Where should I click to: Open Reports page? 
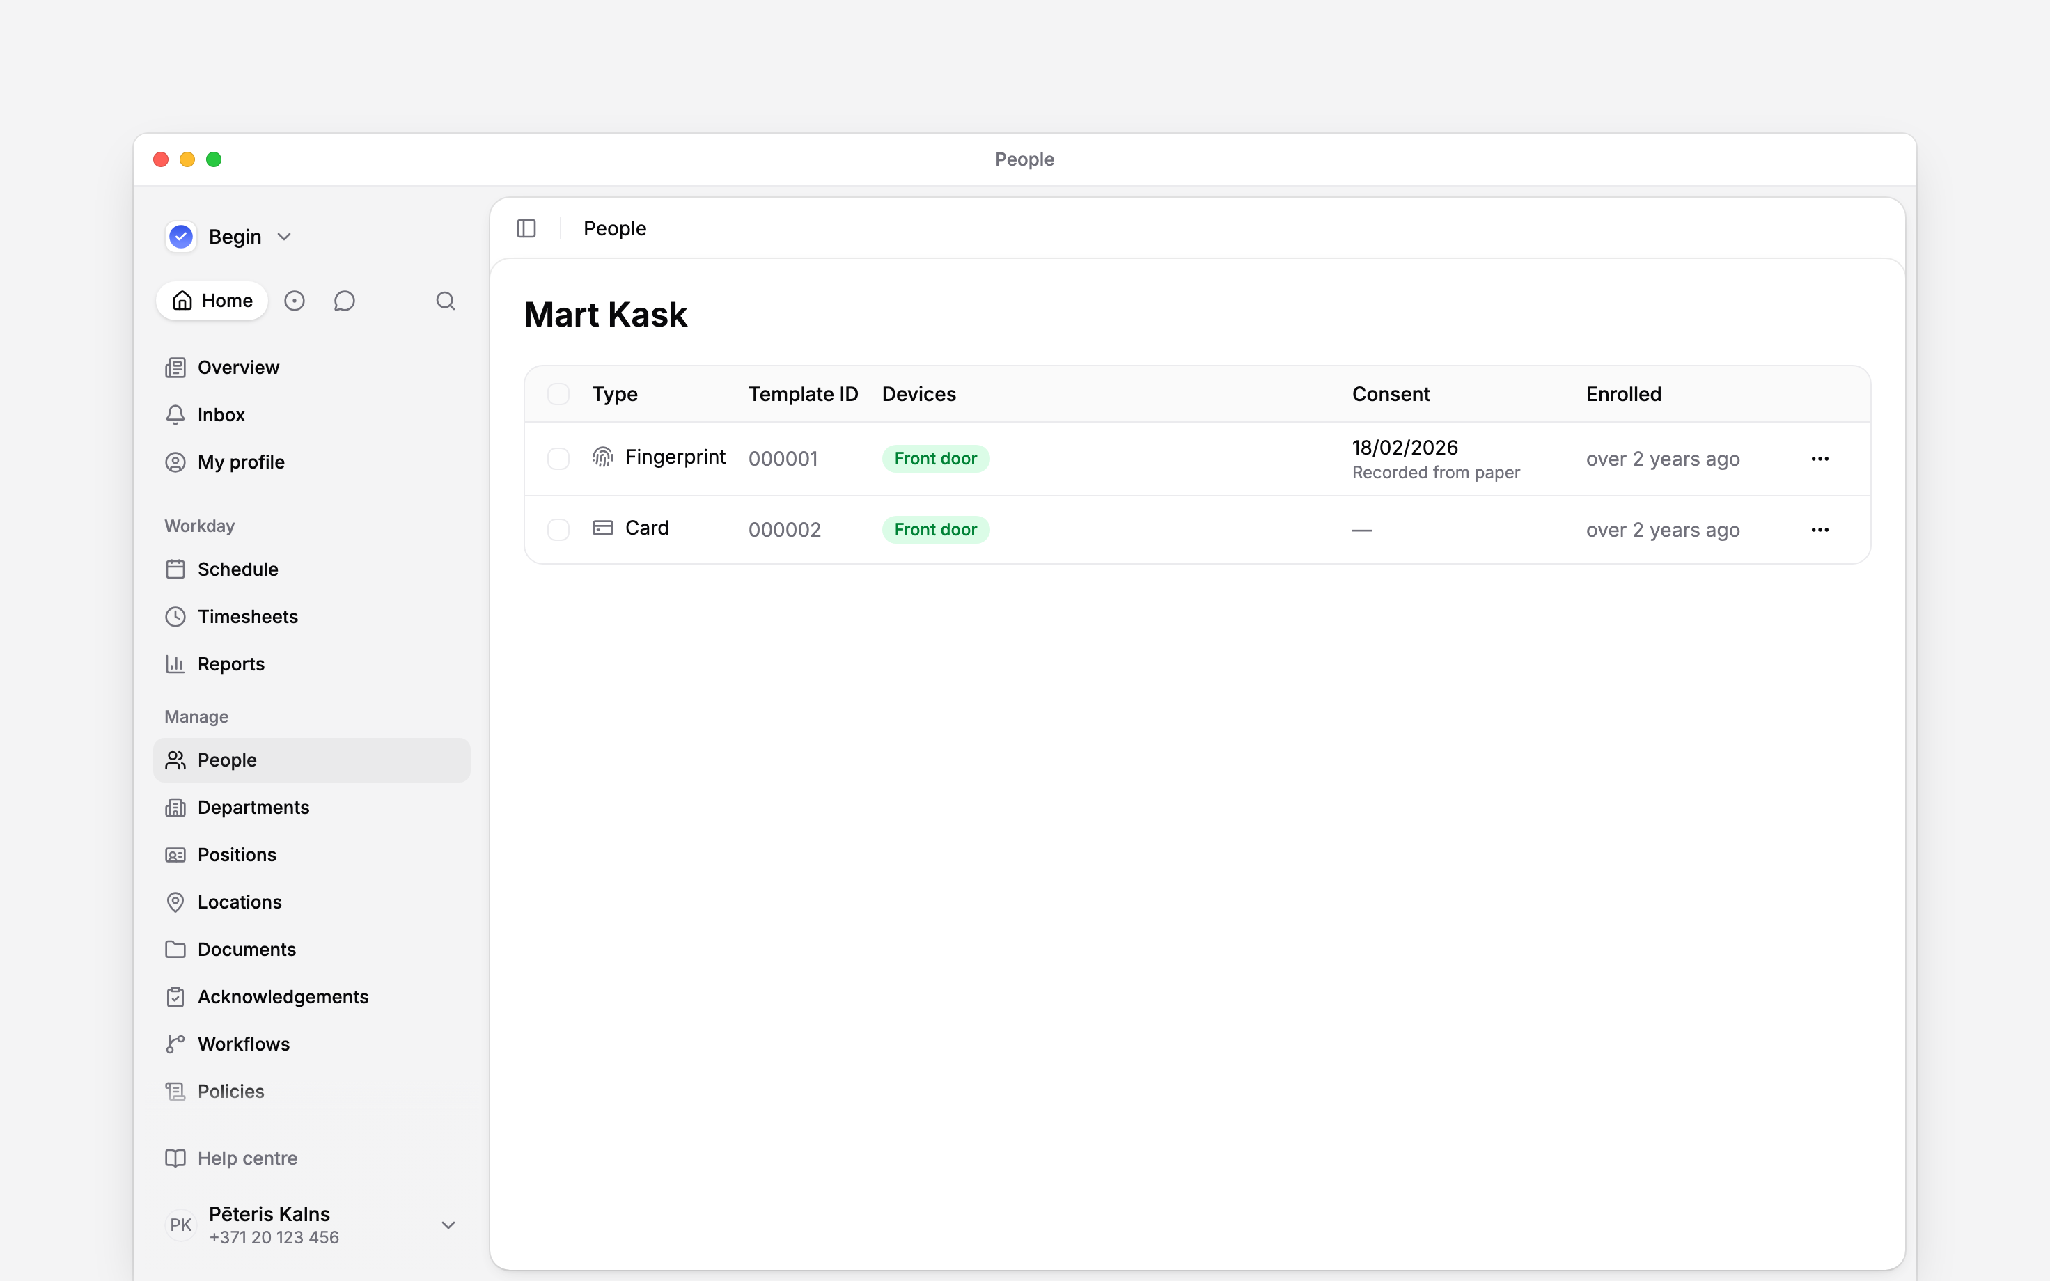[x=312, y=664]
